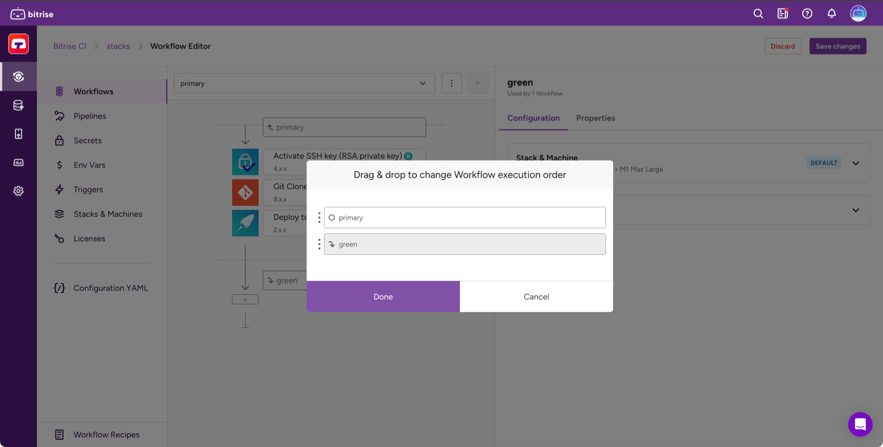Grab the drag handle beside primary
This screenshot has width=883, height=447.
319,218
